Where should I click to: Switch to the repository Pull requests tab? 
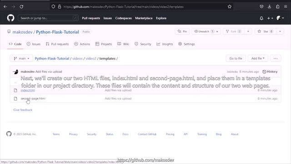57,44
